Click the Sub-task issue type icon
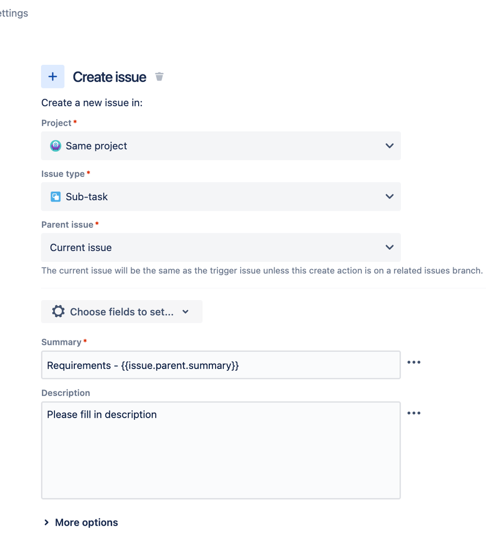Image resolution: width=486 pixels, height=539 pixels. [56, 196]
